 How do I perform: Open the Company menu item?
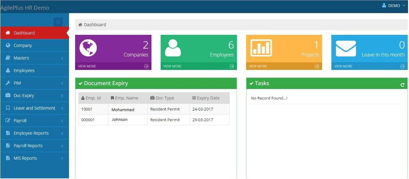(x=35, y=45)
